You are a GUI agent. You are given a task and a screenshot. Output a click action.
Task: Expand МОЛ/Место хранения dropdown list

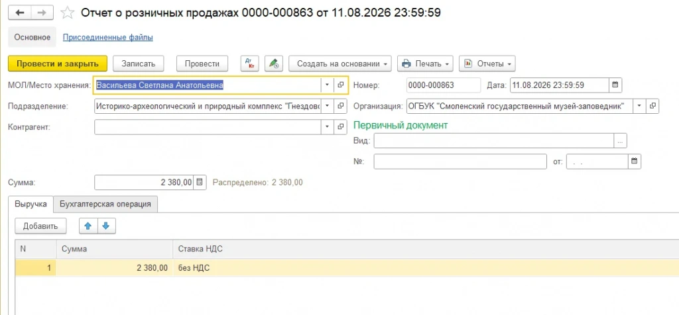328,85
